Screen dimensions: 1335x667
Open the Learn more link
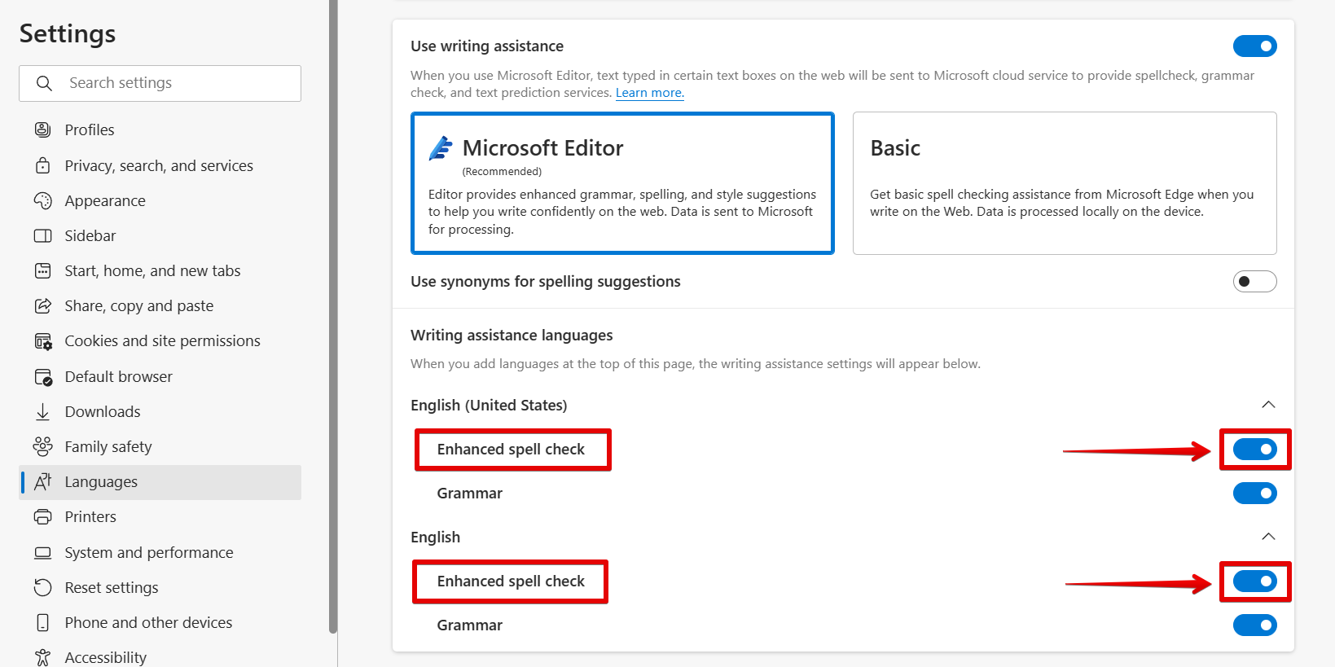pyautogui.click(x=649, y=93)
